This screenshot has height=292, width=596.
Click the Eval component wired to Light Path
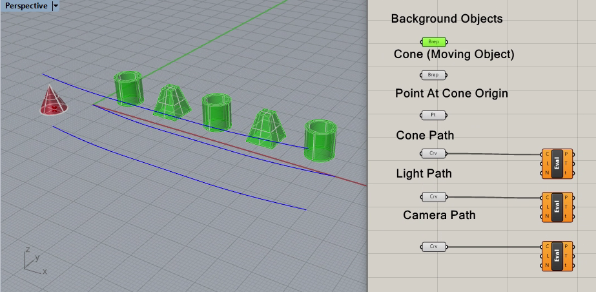[x=557, y=206]
